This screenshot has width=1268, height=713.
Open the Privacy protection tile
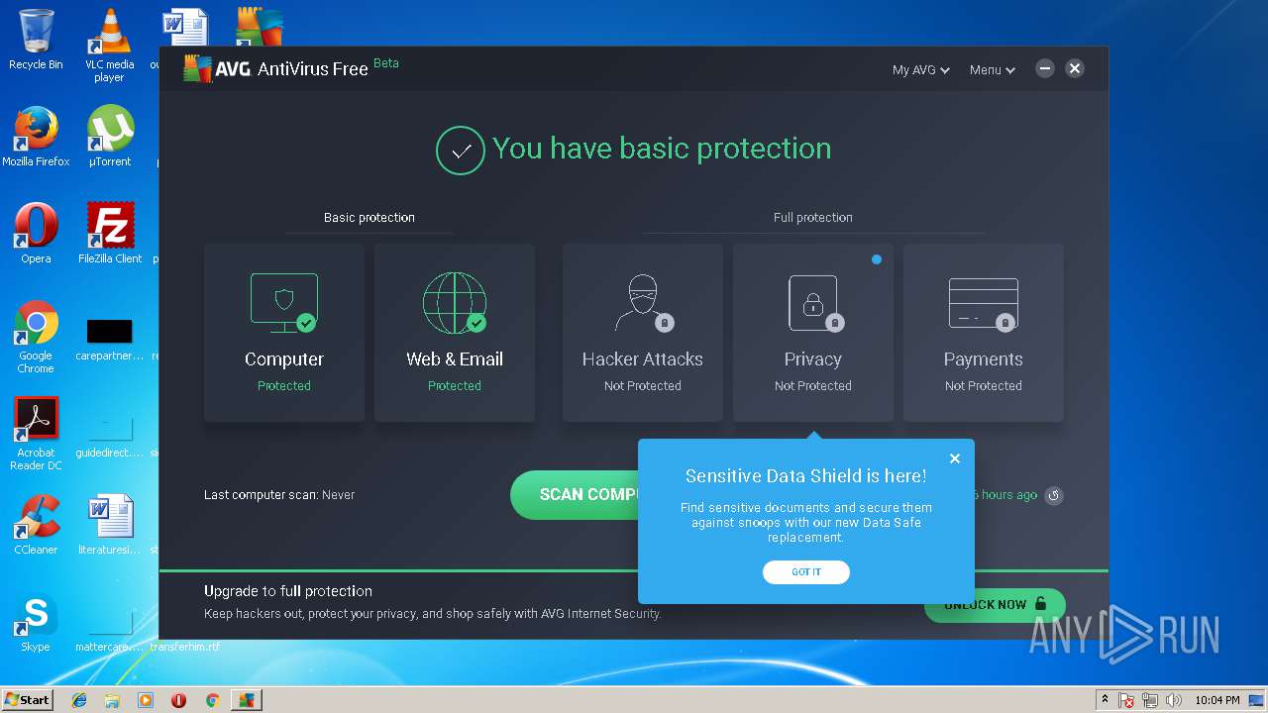pos(813,333)
